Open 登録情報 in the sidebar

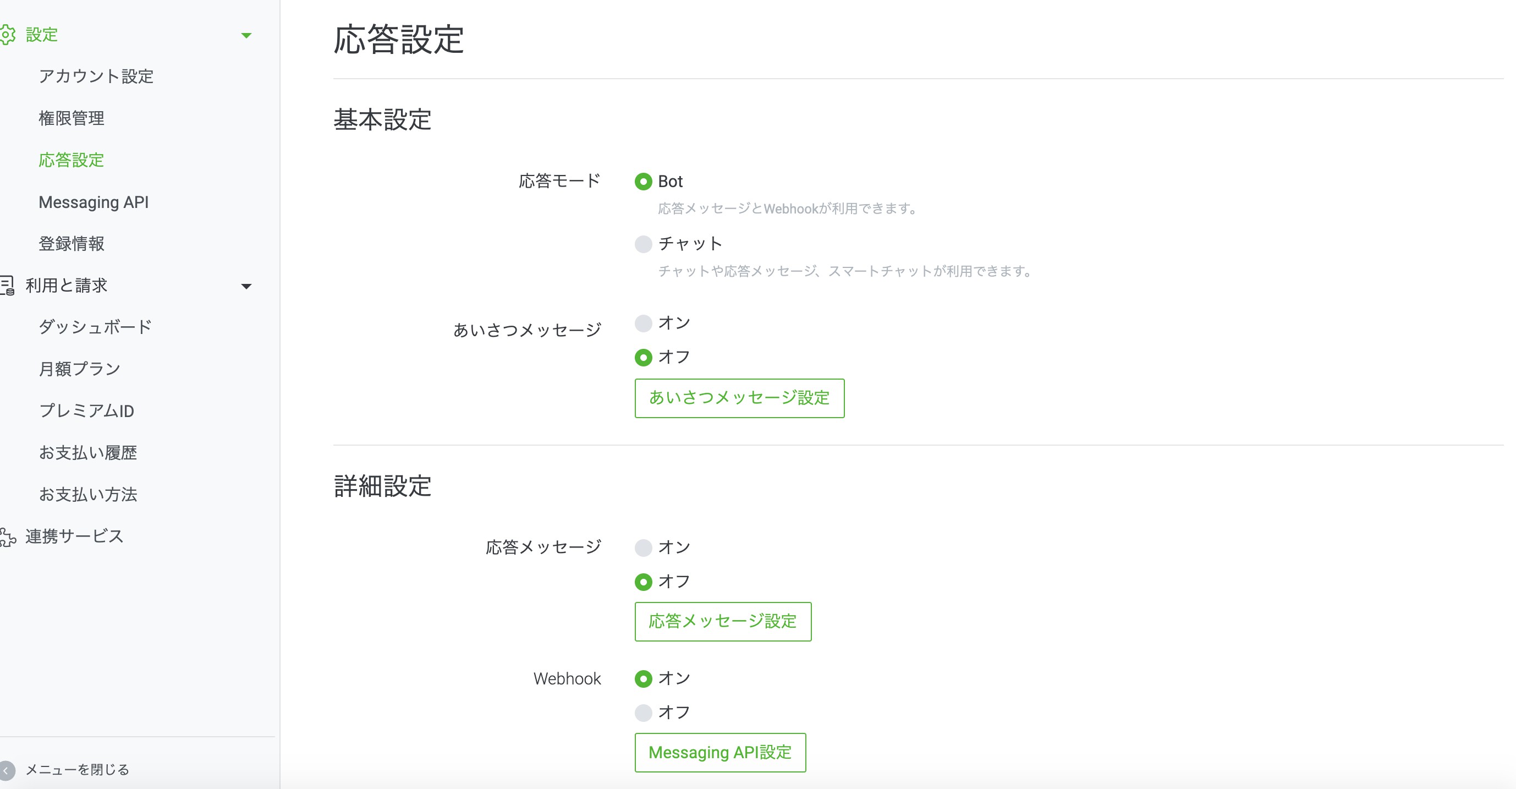71,243
